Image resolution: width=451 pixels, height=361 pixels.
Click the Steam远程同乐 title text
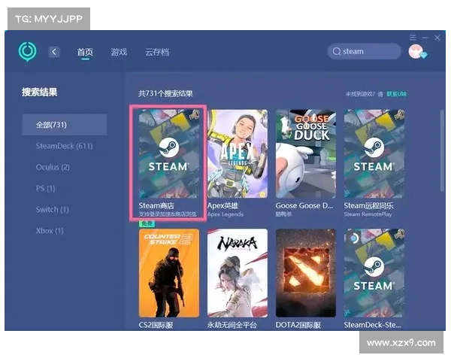click(369, 206)
